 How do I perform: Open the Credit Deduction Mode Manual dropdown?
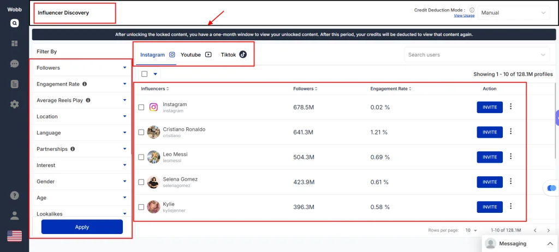click(x=514, y=13)
